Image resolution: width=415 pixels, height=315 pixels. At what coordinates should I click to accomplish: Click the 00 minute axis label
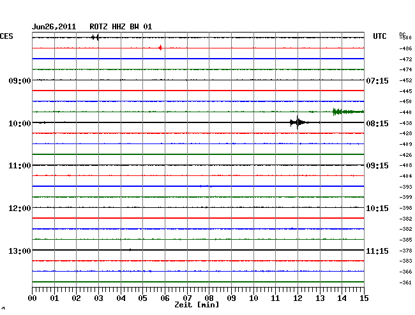[33, 298]
